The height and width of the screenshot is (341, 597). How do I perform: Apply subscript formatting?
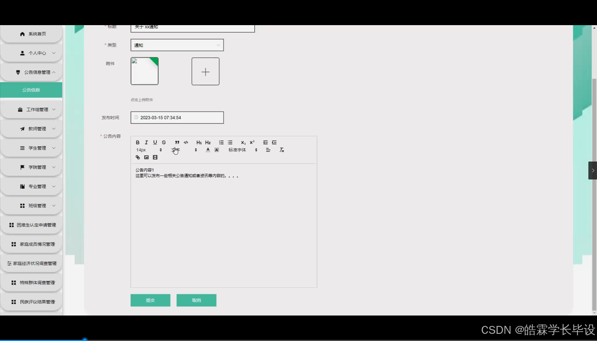[x=243, y=143]
